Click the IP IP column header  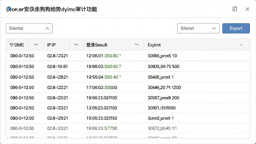(51, 45)
